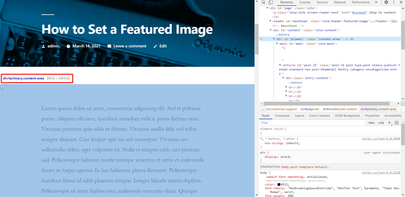Click the author person icon by admin
Image resolution: width=405 pixels, height=197 pixels.
[44, 47]
